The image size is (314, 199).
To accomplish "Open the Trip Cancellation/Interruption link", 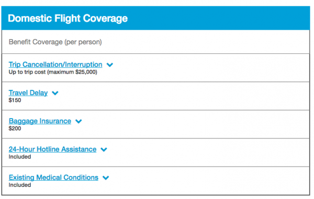I will tap(55, 65).
